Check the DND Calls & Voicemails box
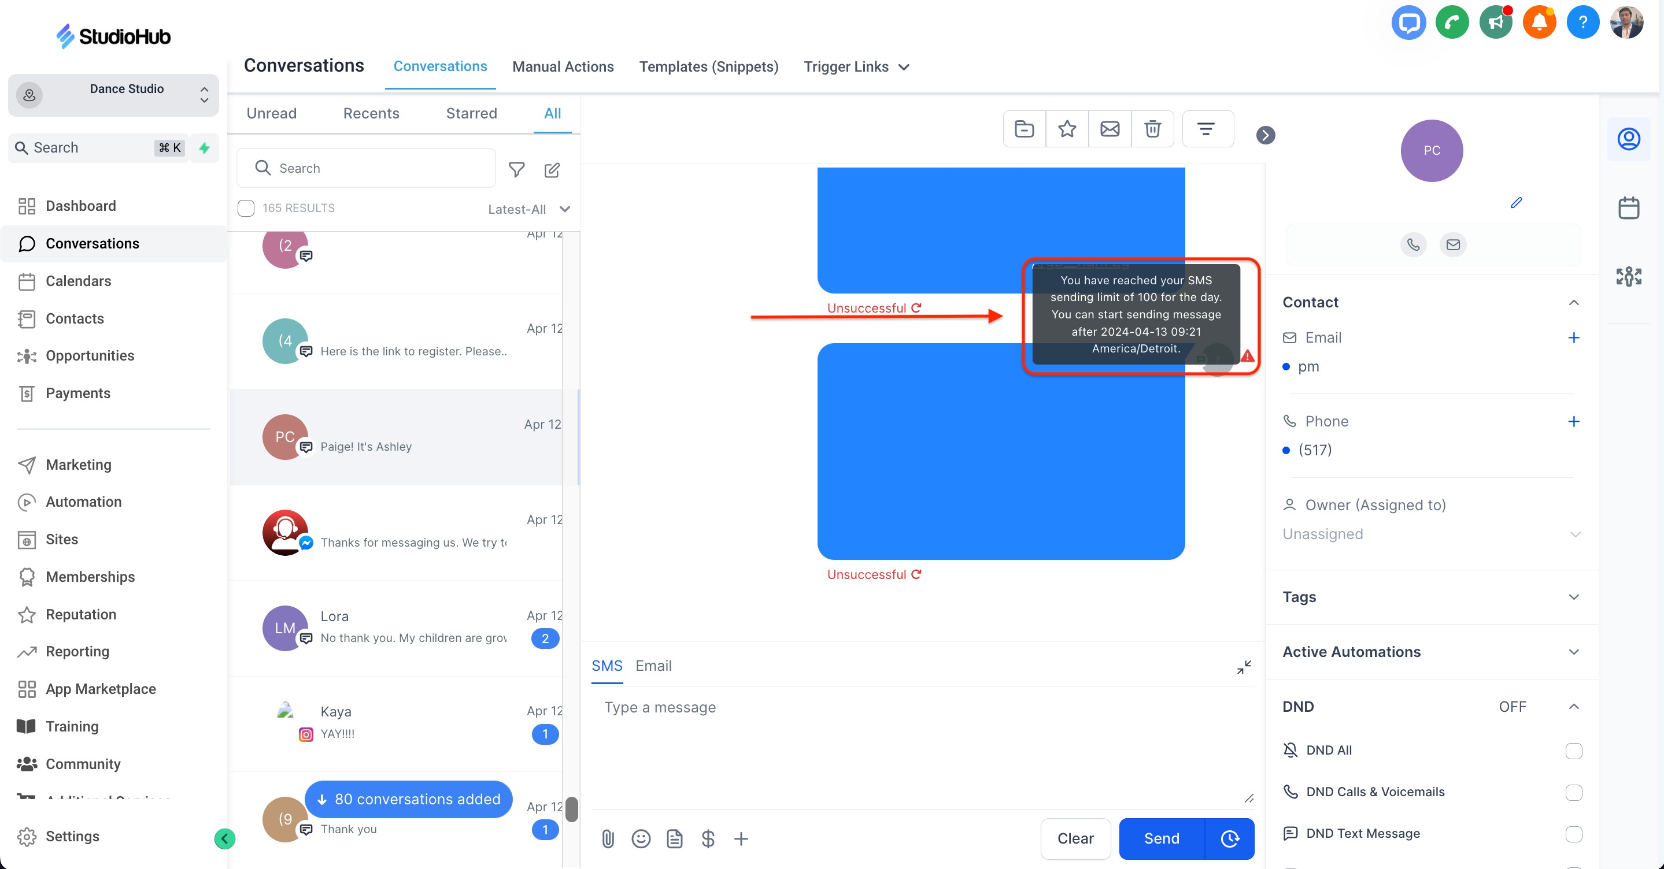The height and width of the screenshot is (869, 1664). [1573, 792]
